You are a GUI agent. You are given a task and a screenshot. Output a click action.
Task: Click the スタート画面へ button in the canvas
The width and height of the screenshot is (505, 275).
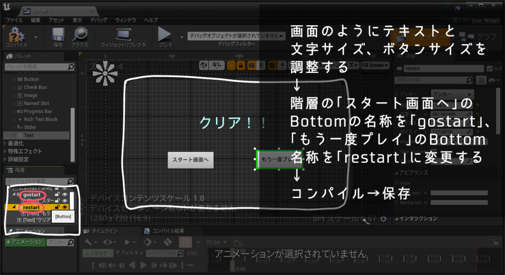(190, 160)
